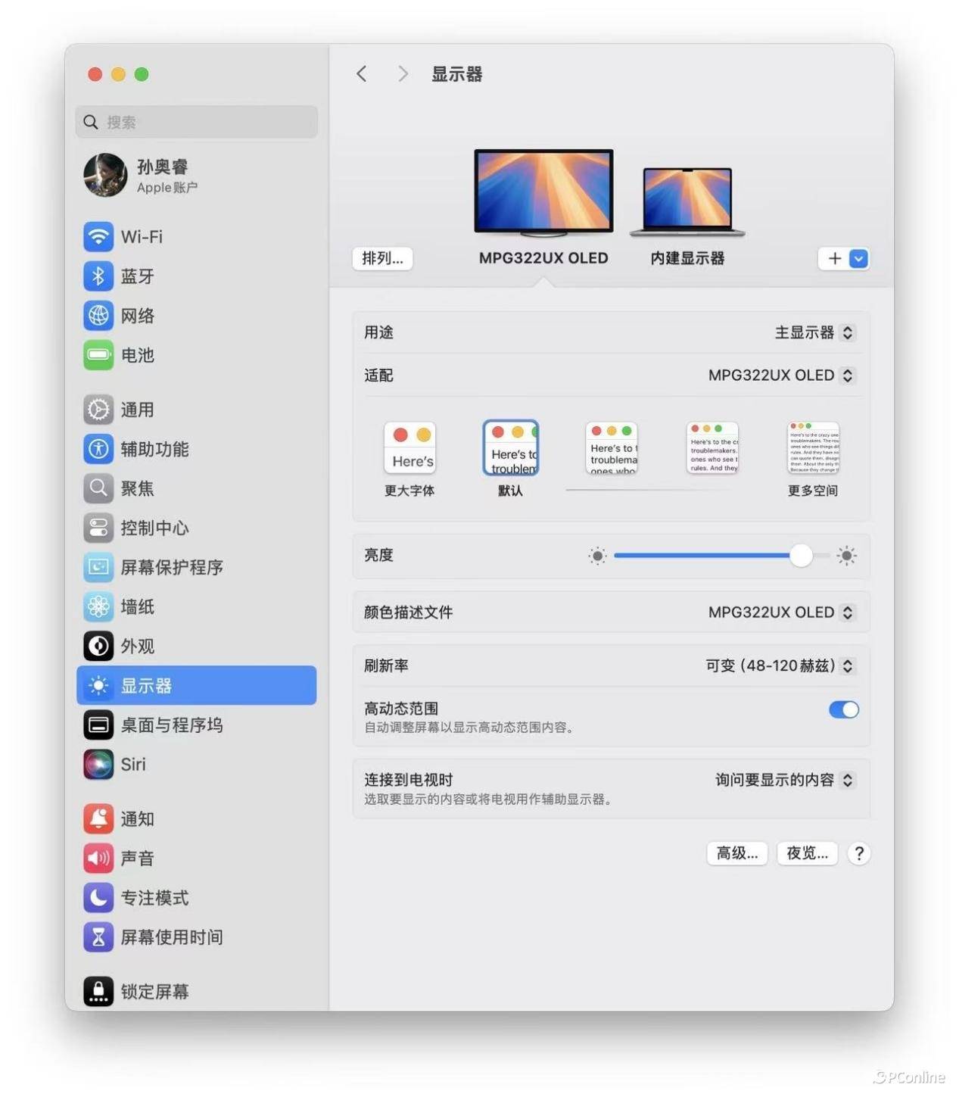Select the Displays (显示器) sun icon

coord(98,686)
